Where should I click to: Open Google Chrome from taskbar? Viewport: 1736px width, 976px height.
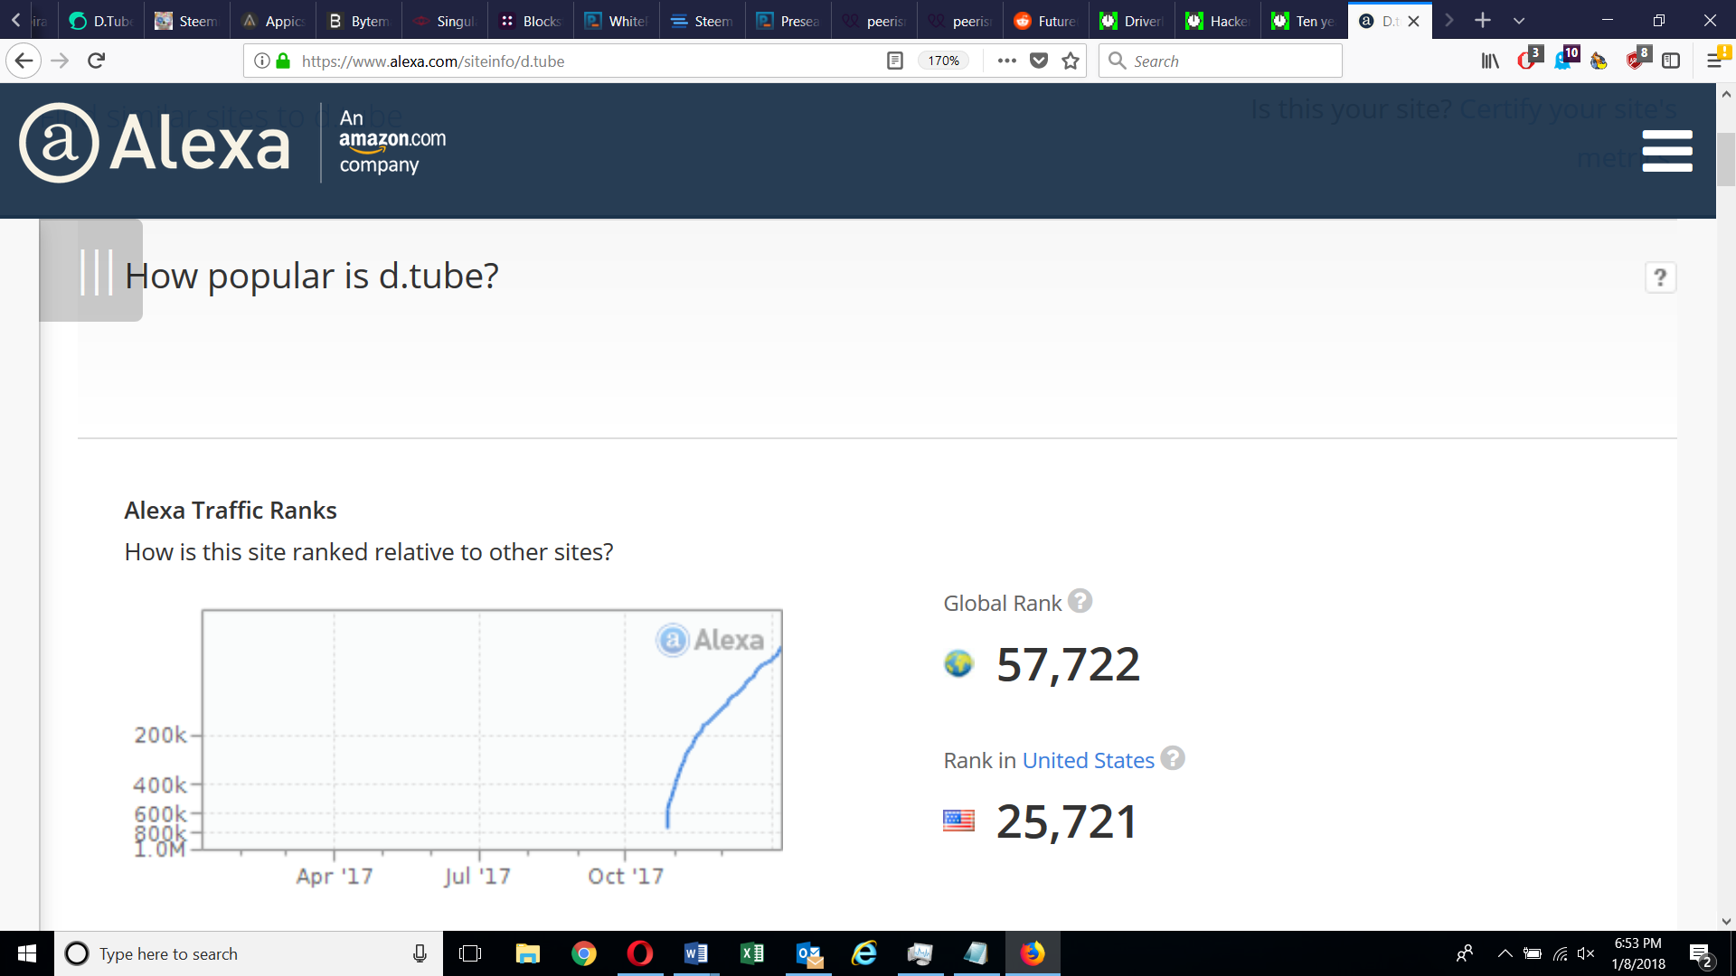tap(584, 953)
